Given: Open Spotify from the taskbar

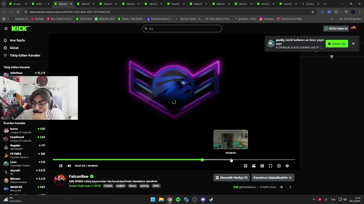Looking at the screenshot, I should coord(178,199).
